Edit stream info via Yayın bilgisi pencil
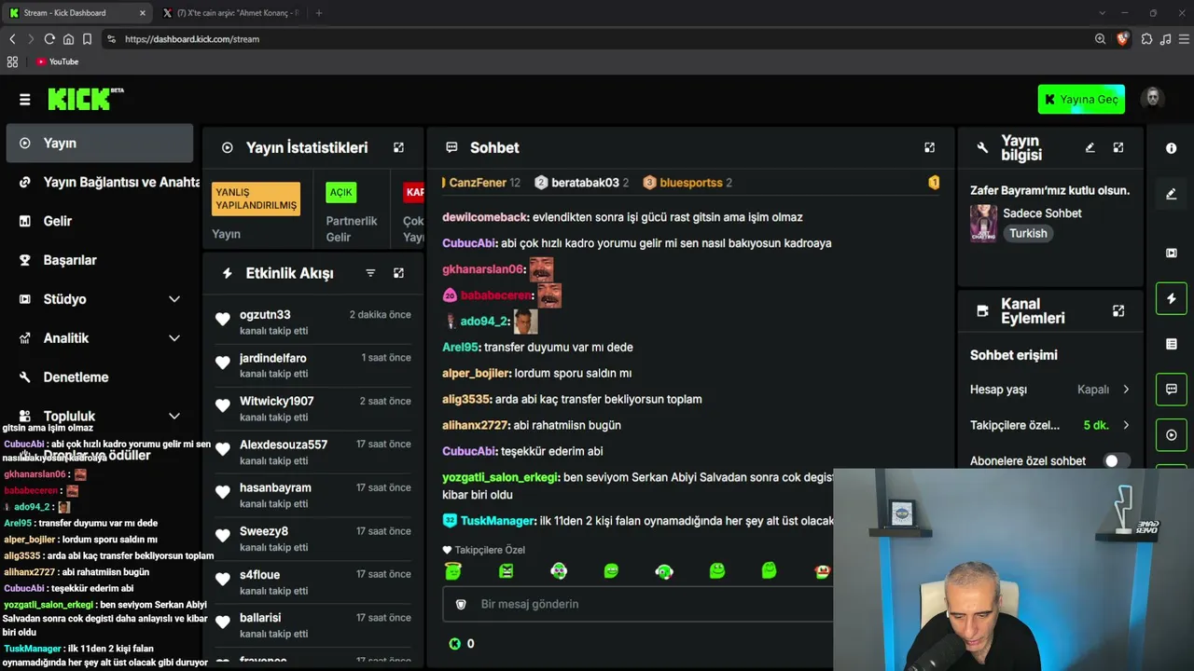 pos(1090,147)
